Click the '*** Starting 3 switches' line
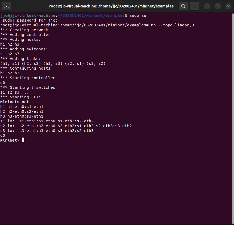Screen dimensions: 234x225 [x=28, y=87]
